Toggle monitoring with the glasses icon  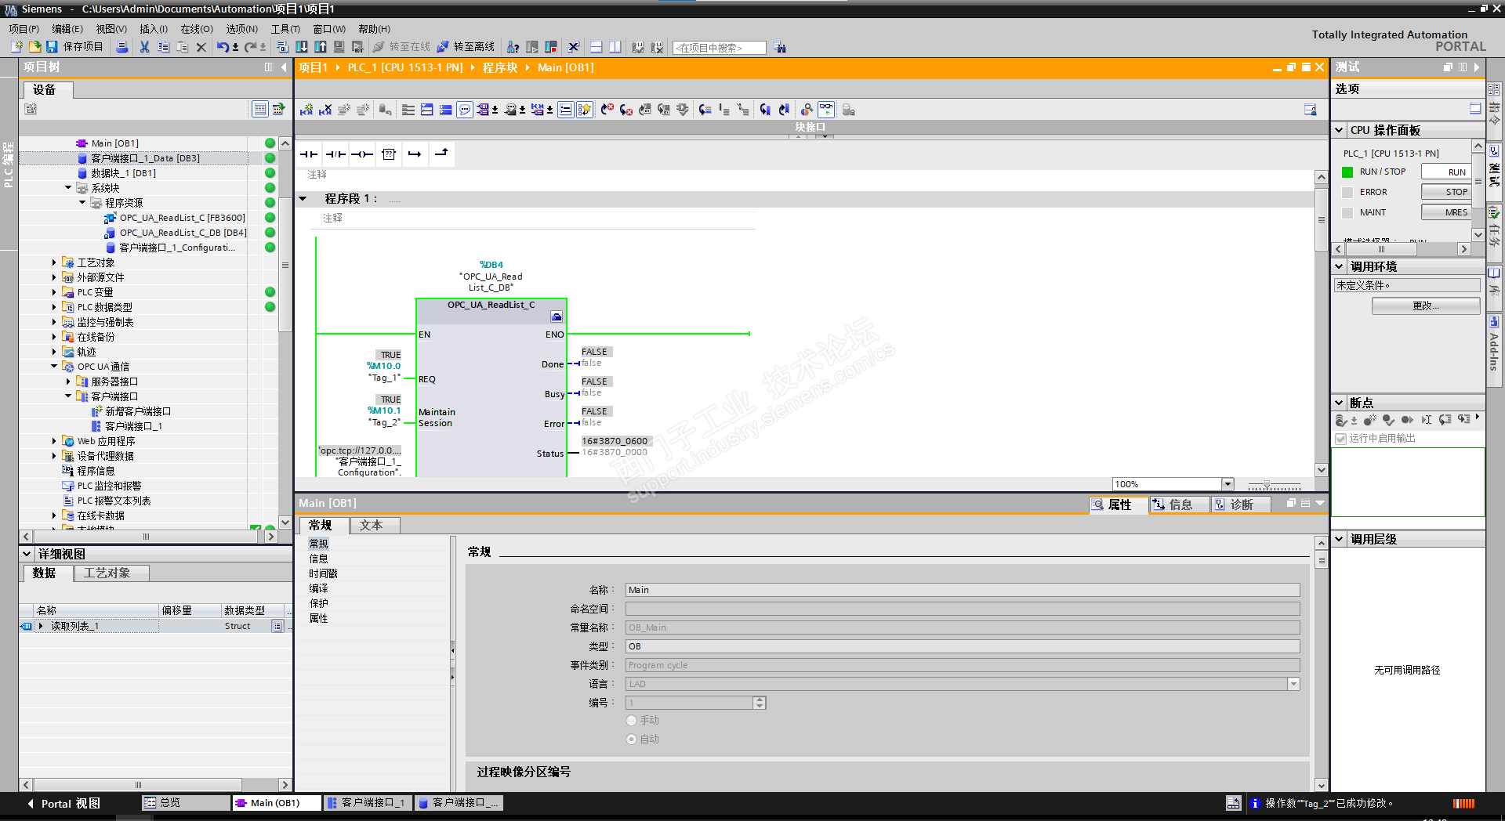click(826, 110)
